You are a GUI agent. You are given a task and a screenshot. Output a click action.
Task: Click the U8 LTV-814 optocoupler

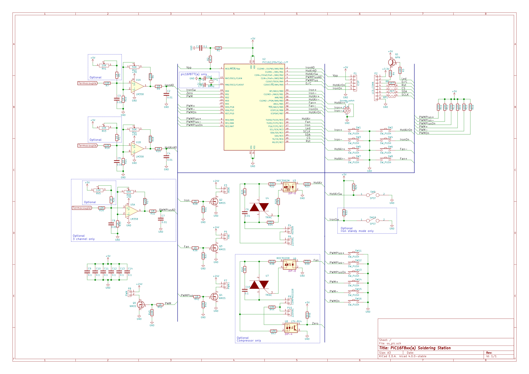[291, 328]
